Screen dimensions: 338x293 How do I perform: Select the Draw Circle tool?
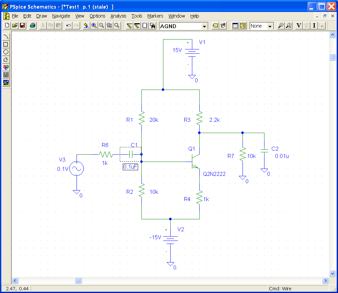(x=6, y=52)
